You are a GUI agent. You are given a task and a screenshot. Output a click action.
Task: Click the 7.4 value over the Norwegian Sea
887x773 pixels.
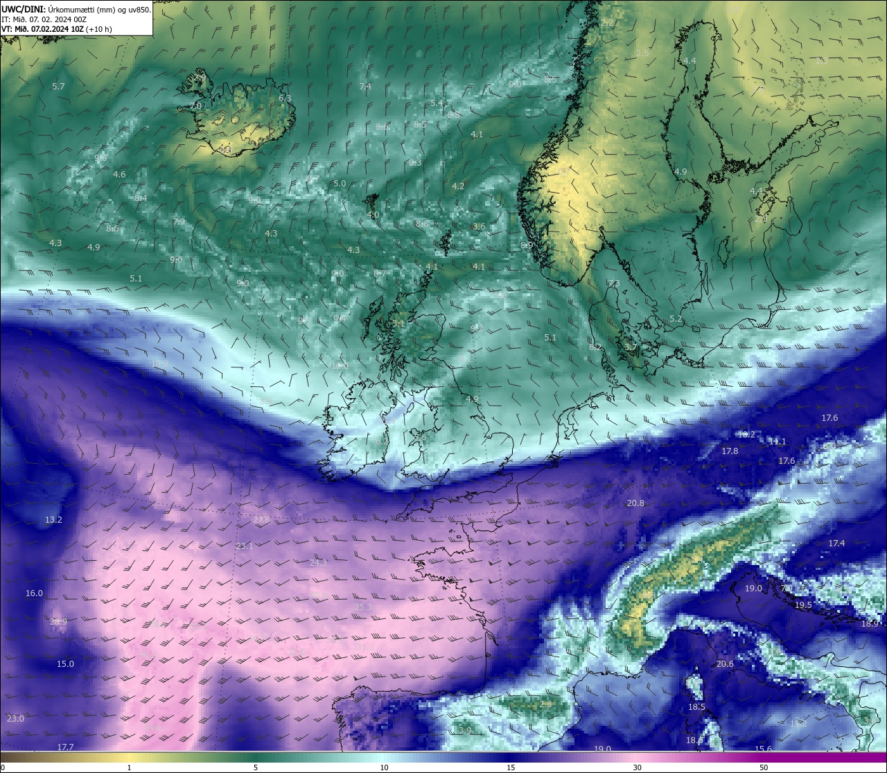[x=365, y=87]
